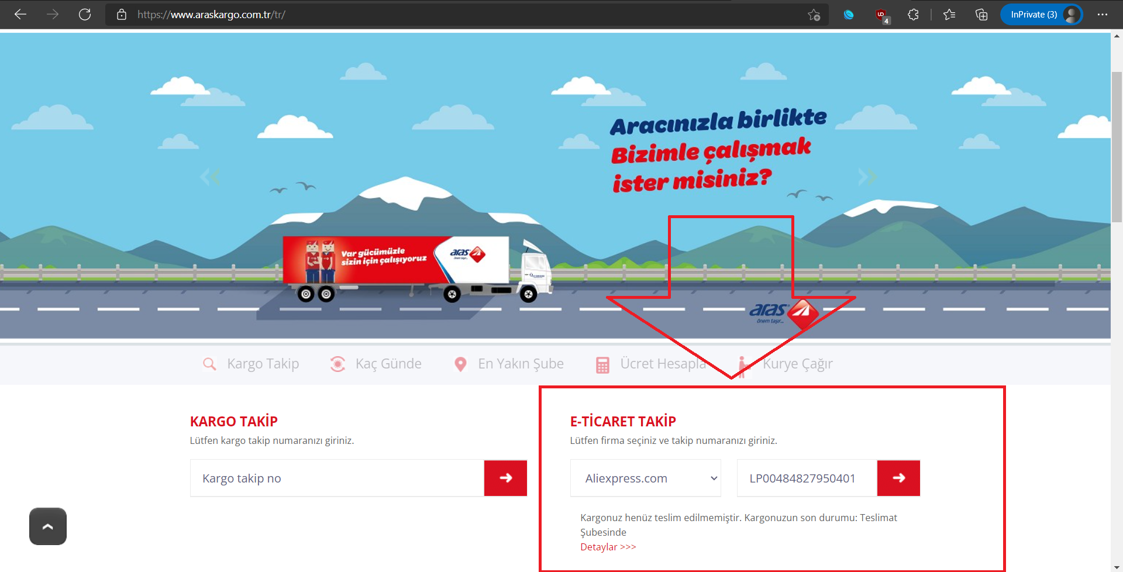Screen dimensions: 1123x572
Task: Show the previous banner slide
Action: point(211,177)
